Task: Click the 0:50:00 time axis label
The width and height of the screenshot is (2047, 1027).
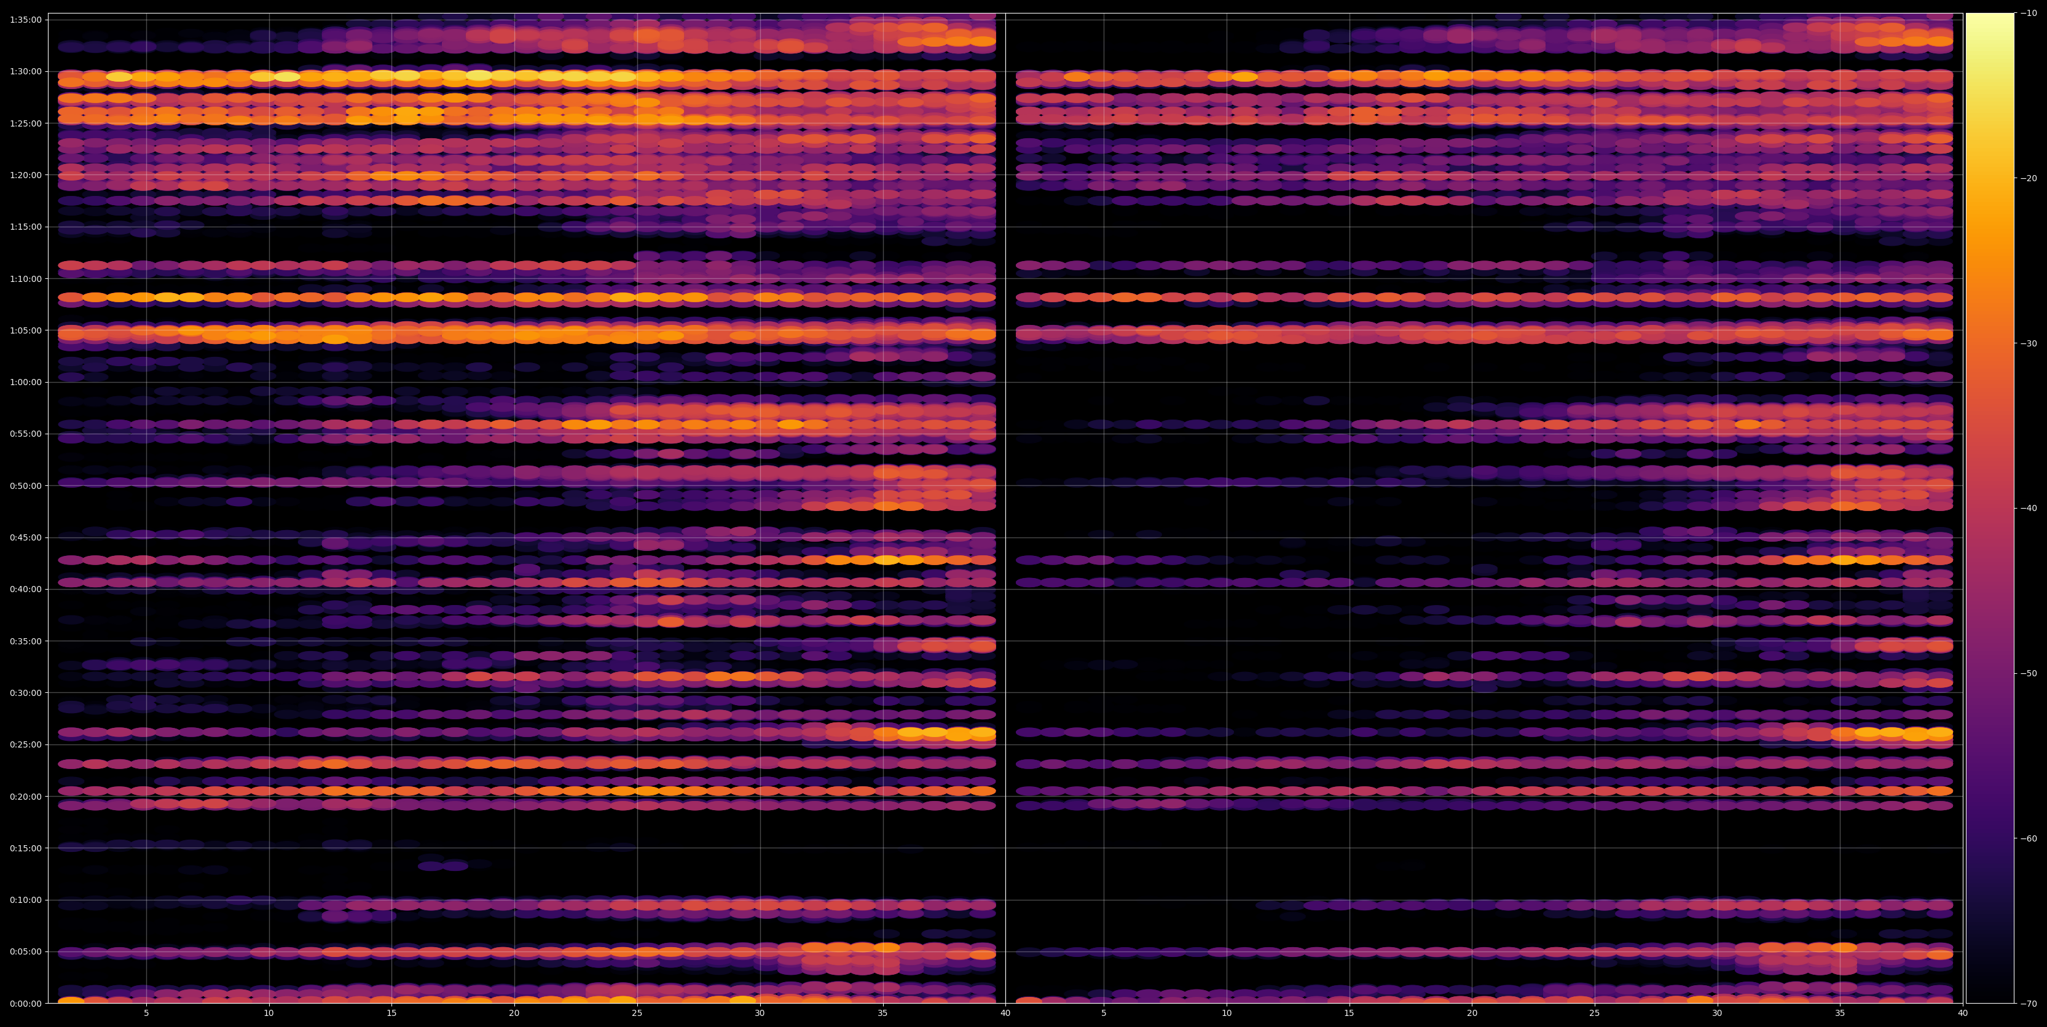Action: (25, 485)
